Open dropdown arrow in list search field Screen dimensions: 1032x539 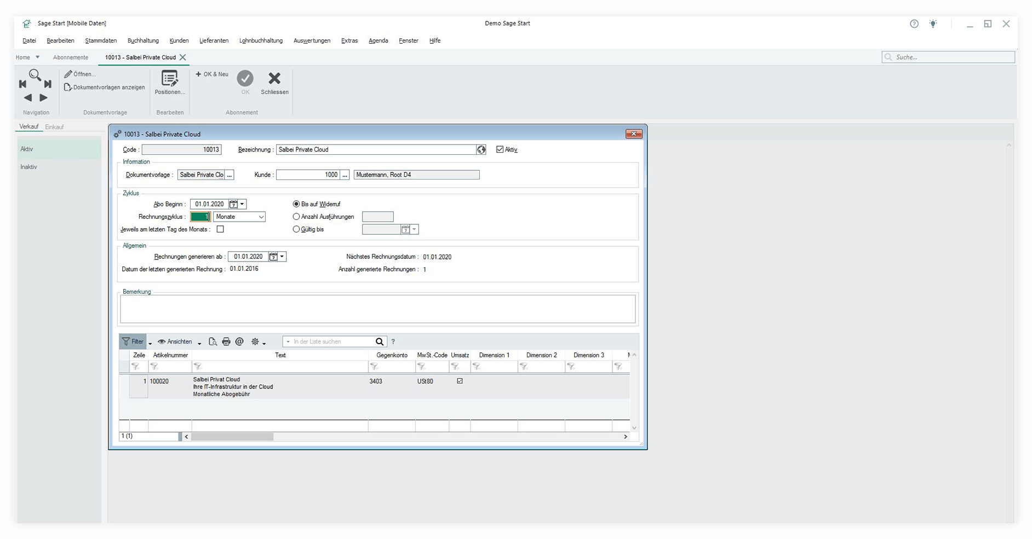pyautogui.click(x=288, y=342)
